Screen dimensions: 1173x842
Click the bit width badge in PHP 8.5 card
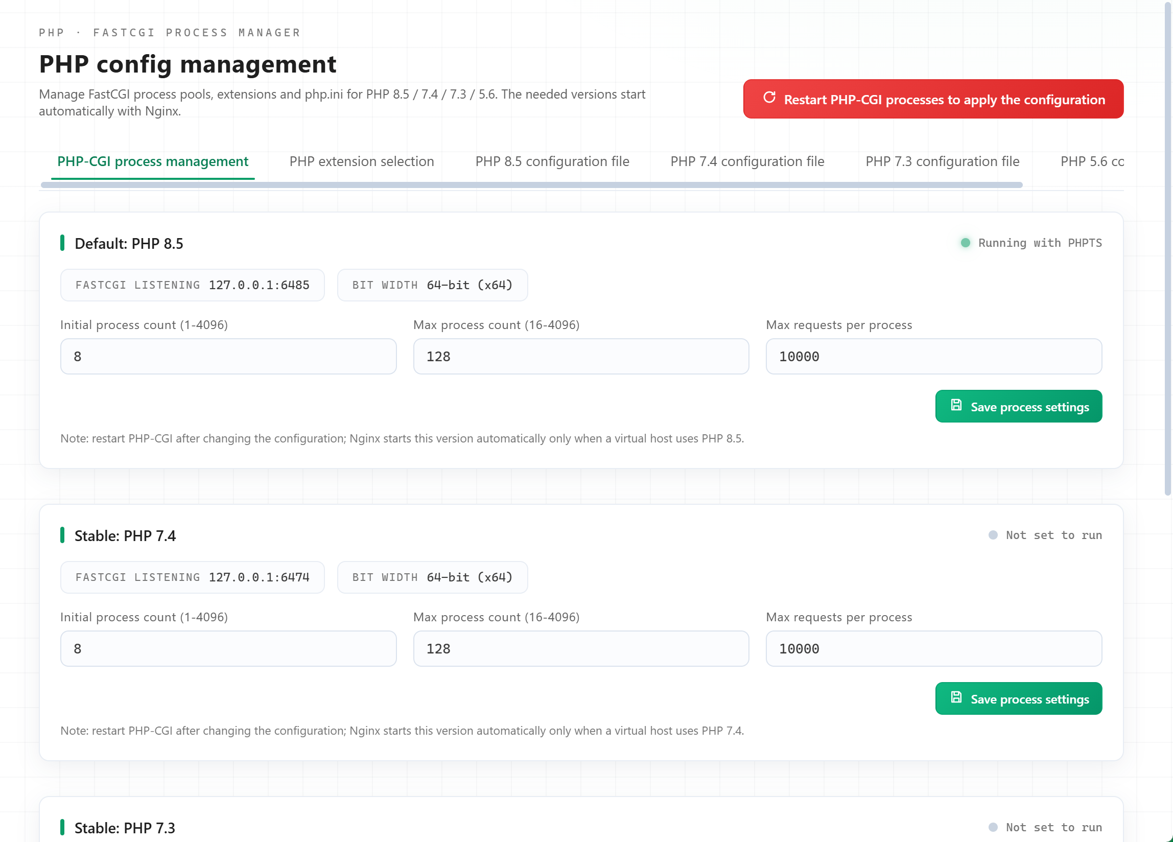(432, 285)
